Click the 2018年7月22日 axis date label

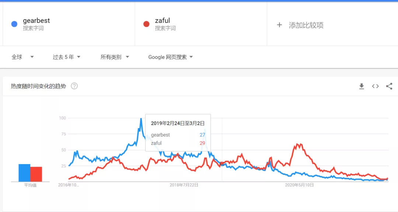click(184, 185)
